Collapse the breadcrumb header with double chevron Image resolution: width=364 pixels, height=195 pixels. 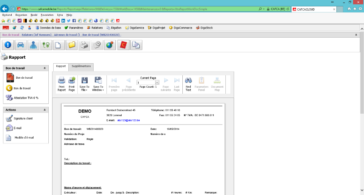[x=356, y=35]
